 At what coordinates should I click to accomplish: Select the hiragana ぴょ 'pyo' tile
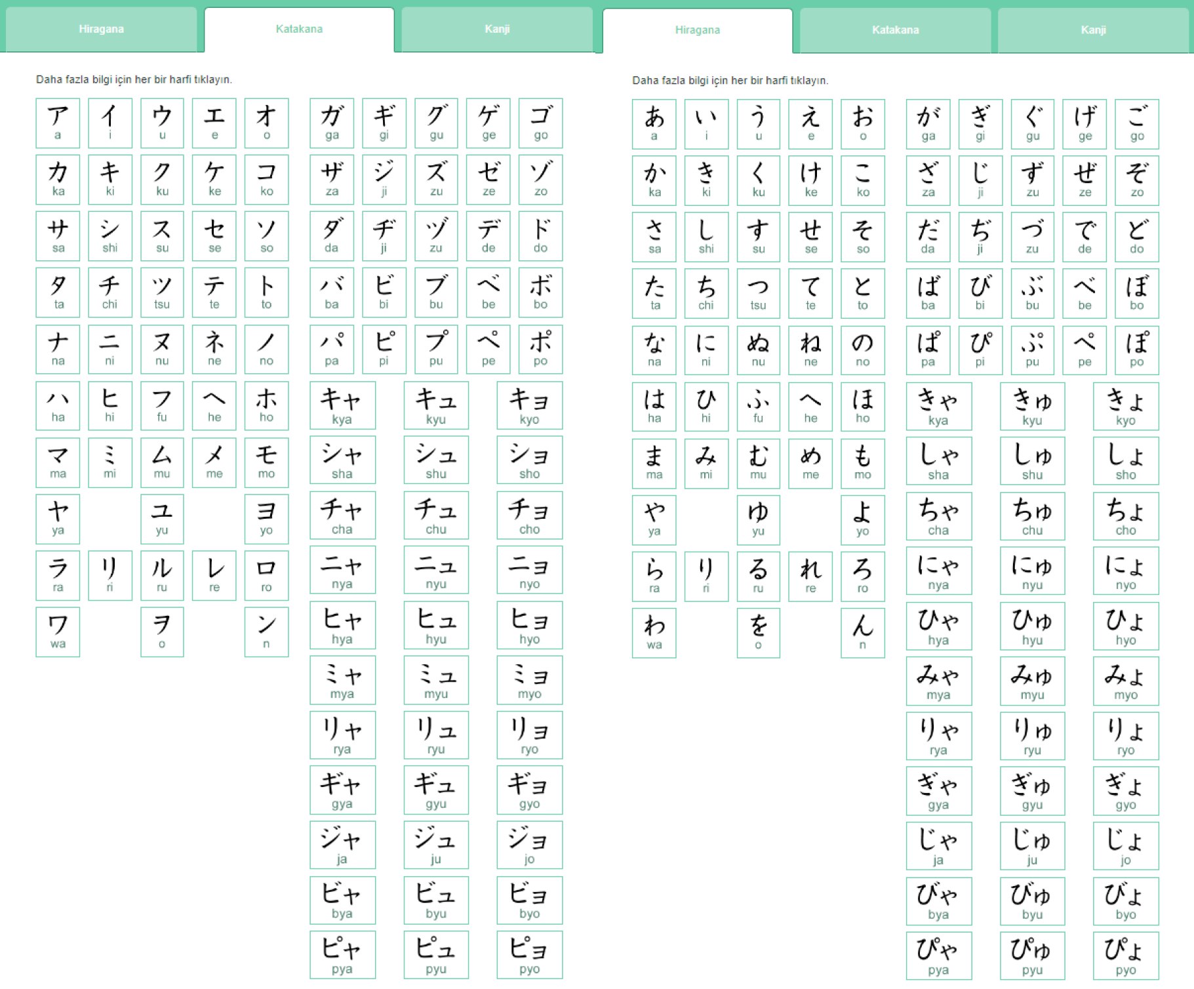(1126, 956)
